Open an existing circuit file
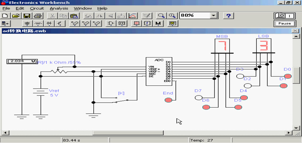The width and height of the screenshot is (302, 143). point(16,15)
